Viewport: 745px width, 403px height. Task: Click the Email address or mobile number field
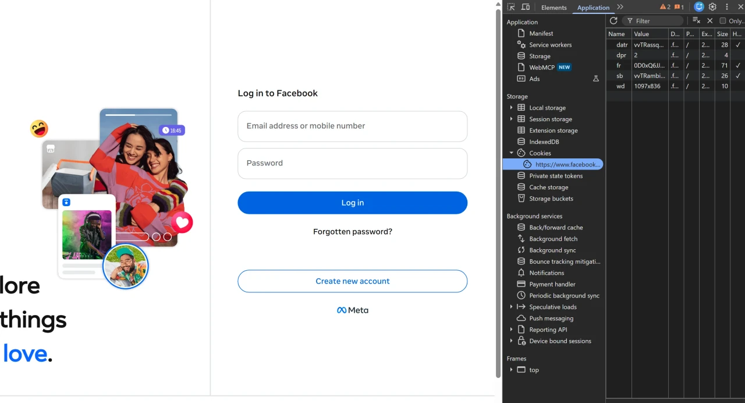pyautogui.click(x=352, y=126)
